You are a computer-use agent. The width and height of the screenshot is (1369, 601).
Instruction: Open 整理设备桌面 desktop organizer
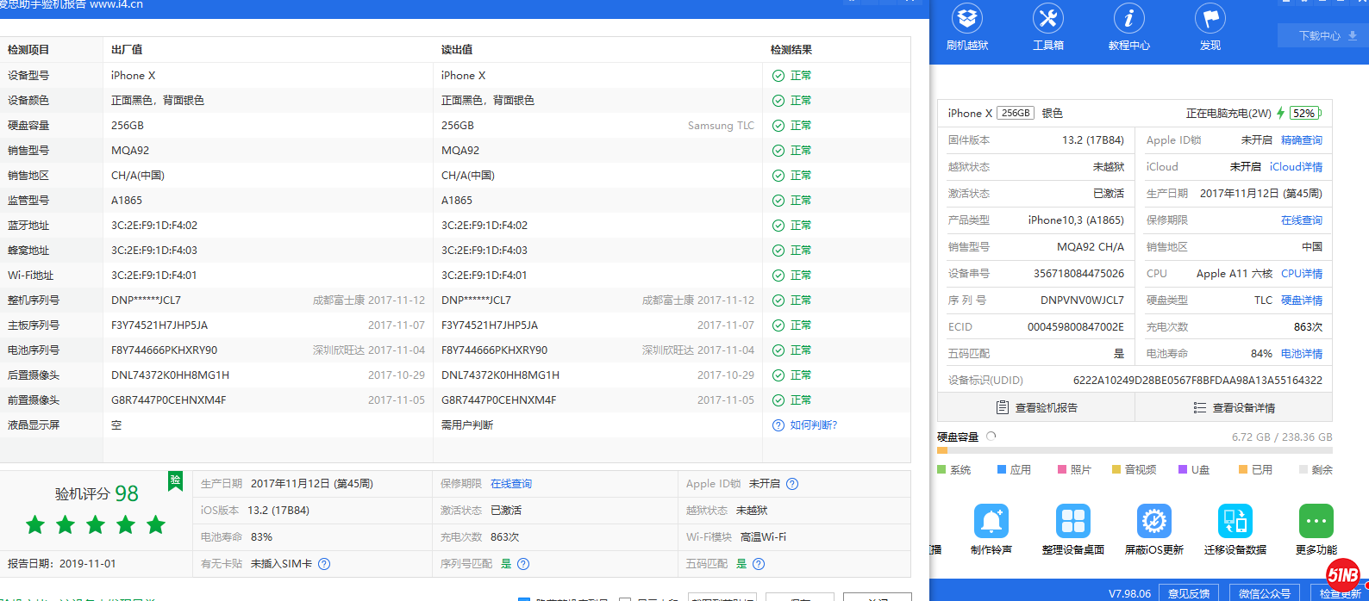(1072, 529)
